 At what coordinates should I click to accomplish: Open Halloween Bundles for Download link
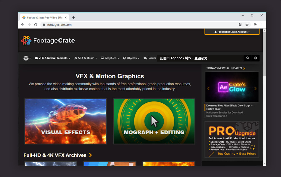[224, 112]
